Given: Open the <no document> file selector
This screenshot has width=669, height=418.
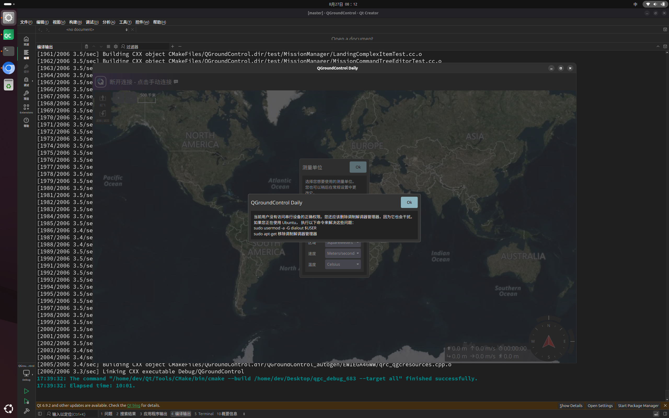Looking at the screenshot, I should [x=96, y=30].
